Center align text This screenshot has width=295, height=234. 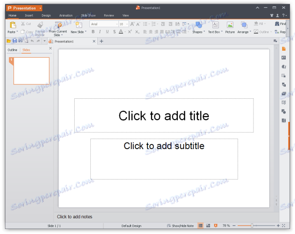click(x=151, y=32)
